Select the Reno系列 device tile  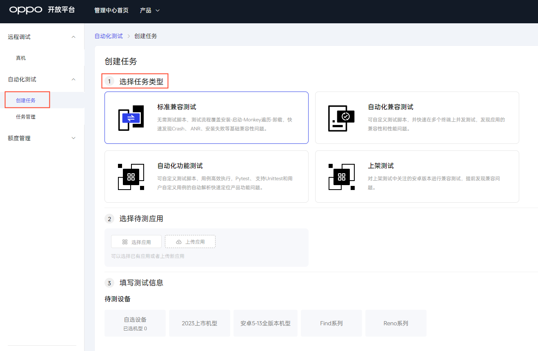click(x=396, y=323)
